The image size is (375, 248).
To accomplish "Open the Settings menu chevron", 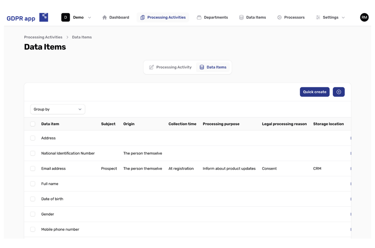I will click(343, 17).
